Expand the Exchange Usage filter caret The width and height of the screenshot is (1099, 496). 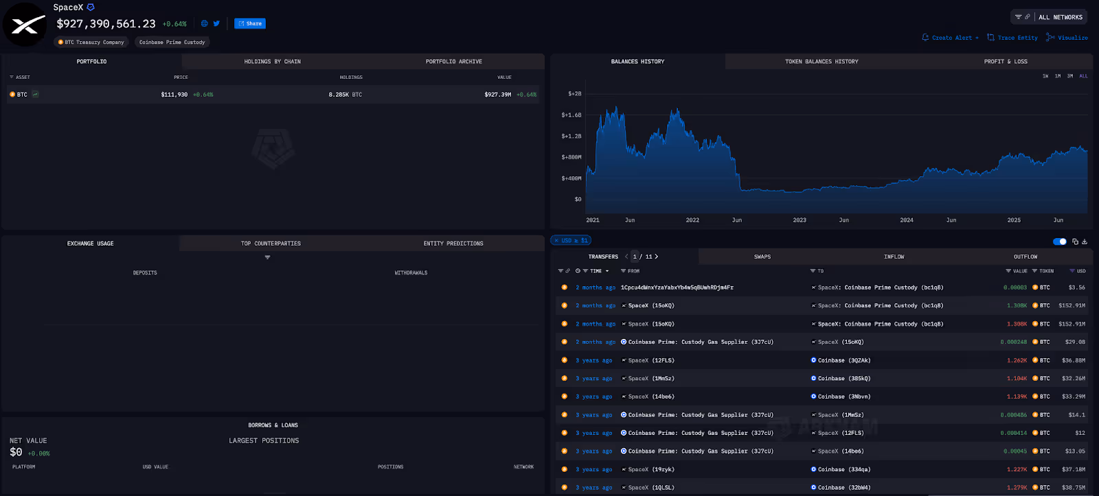267,257
